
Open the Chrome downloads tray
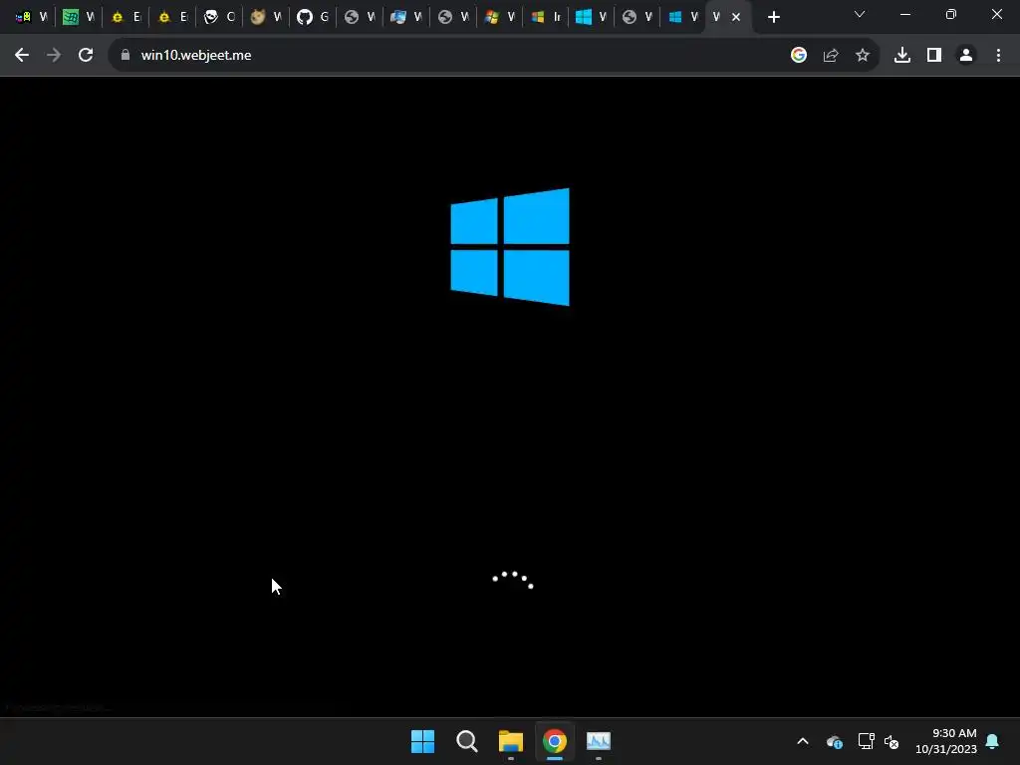[902, 56]
